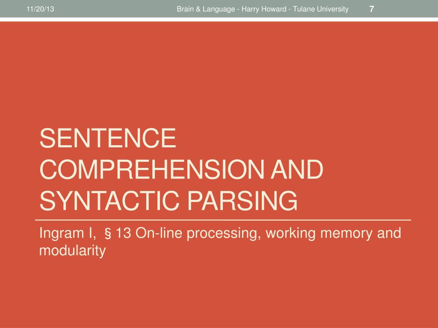Click the word modularity in subtitle
438x328 pixels.
coord(73,250)
